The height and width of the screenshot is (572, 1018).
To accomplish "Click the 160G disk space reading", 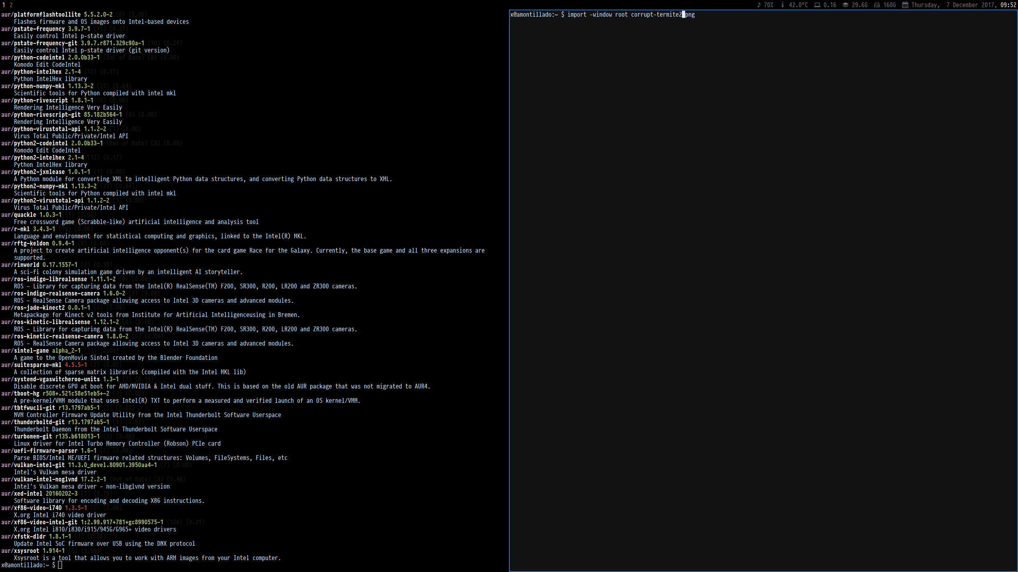I will pyautogui.click(x=889, y=5).
